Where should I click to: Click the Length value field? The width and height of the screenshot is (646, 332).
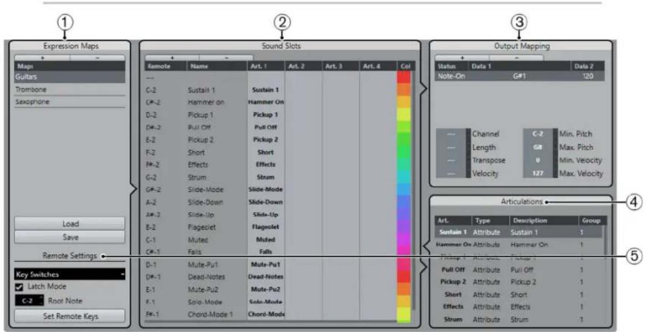[451, 147]
